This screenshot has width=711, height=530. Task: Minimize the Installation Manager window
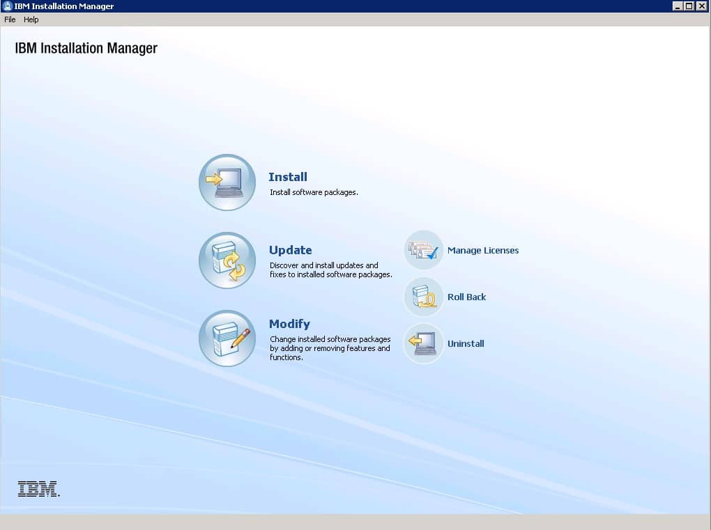pos(677,6)
